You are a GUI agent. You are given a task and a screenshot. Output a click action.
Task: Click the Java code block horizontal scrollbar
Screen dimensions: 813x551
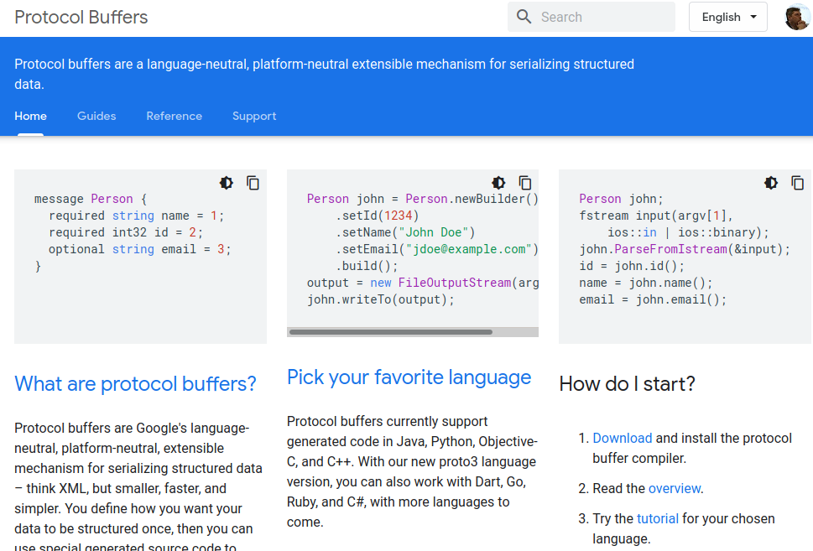[391, 332]
